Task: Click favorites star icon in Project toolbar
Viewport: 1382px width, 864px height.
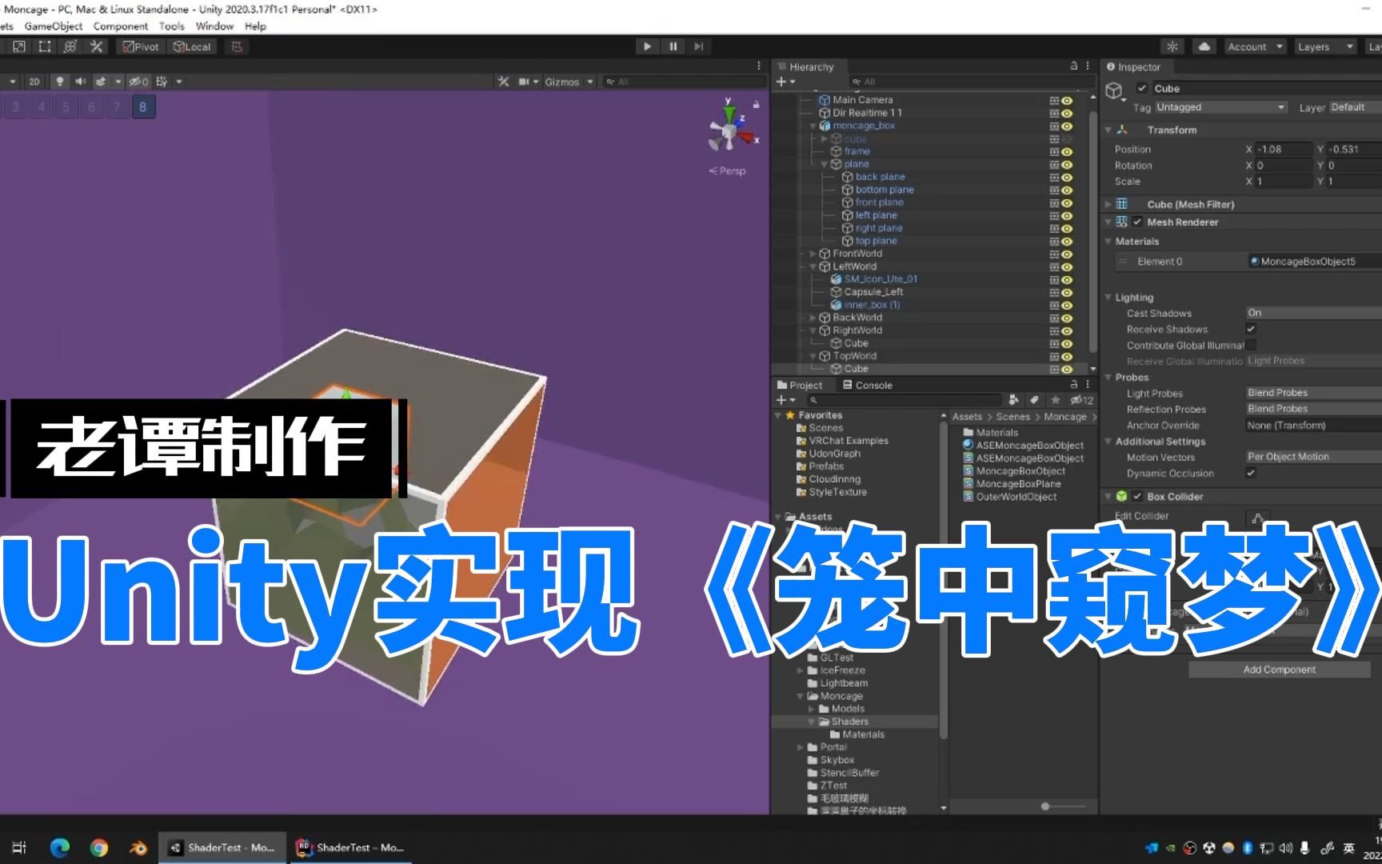Action: pos(1055,400)
